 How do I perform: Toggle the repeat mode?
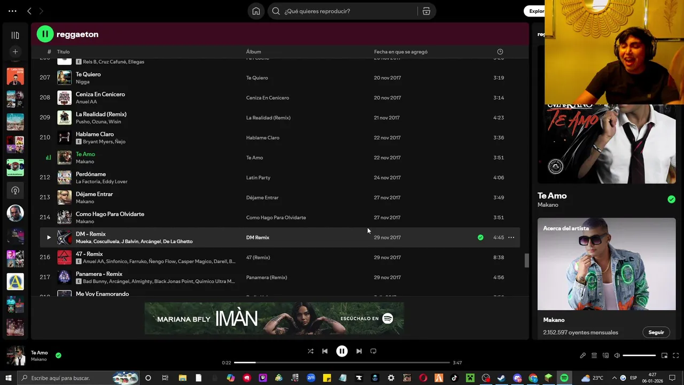point(374,351)
